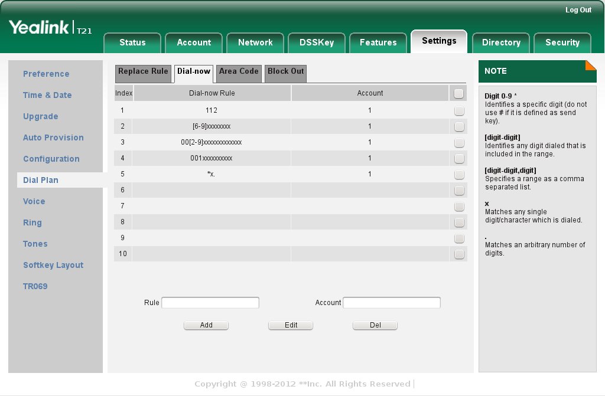
Task: Click the Edit button
Action: click(291, 325)
